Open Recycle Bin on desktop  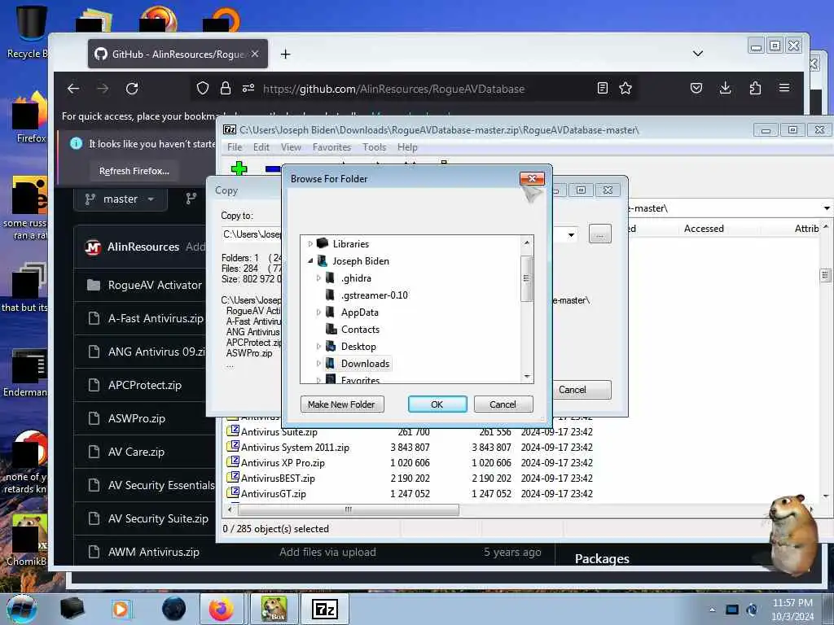click(x=29, y=32)
